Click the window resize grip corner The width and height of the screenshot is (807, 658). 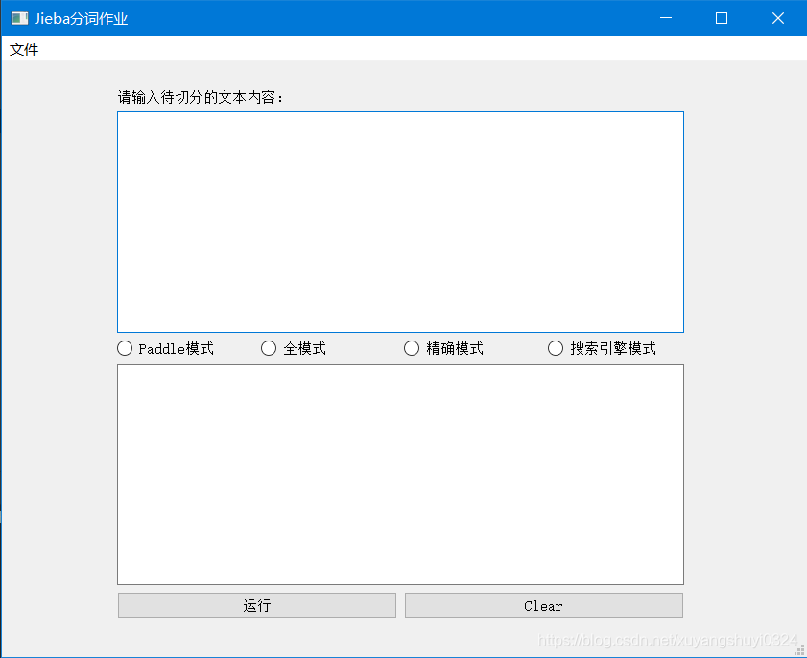[799, 650]
